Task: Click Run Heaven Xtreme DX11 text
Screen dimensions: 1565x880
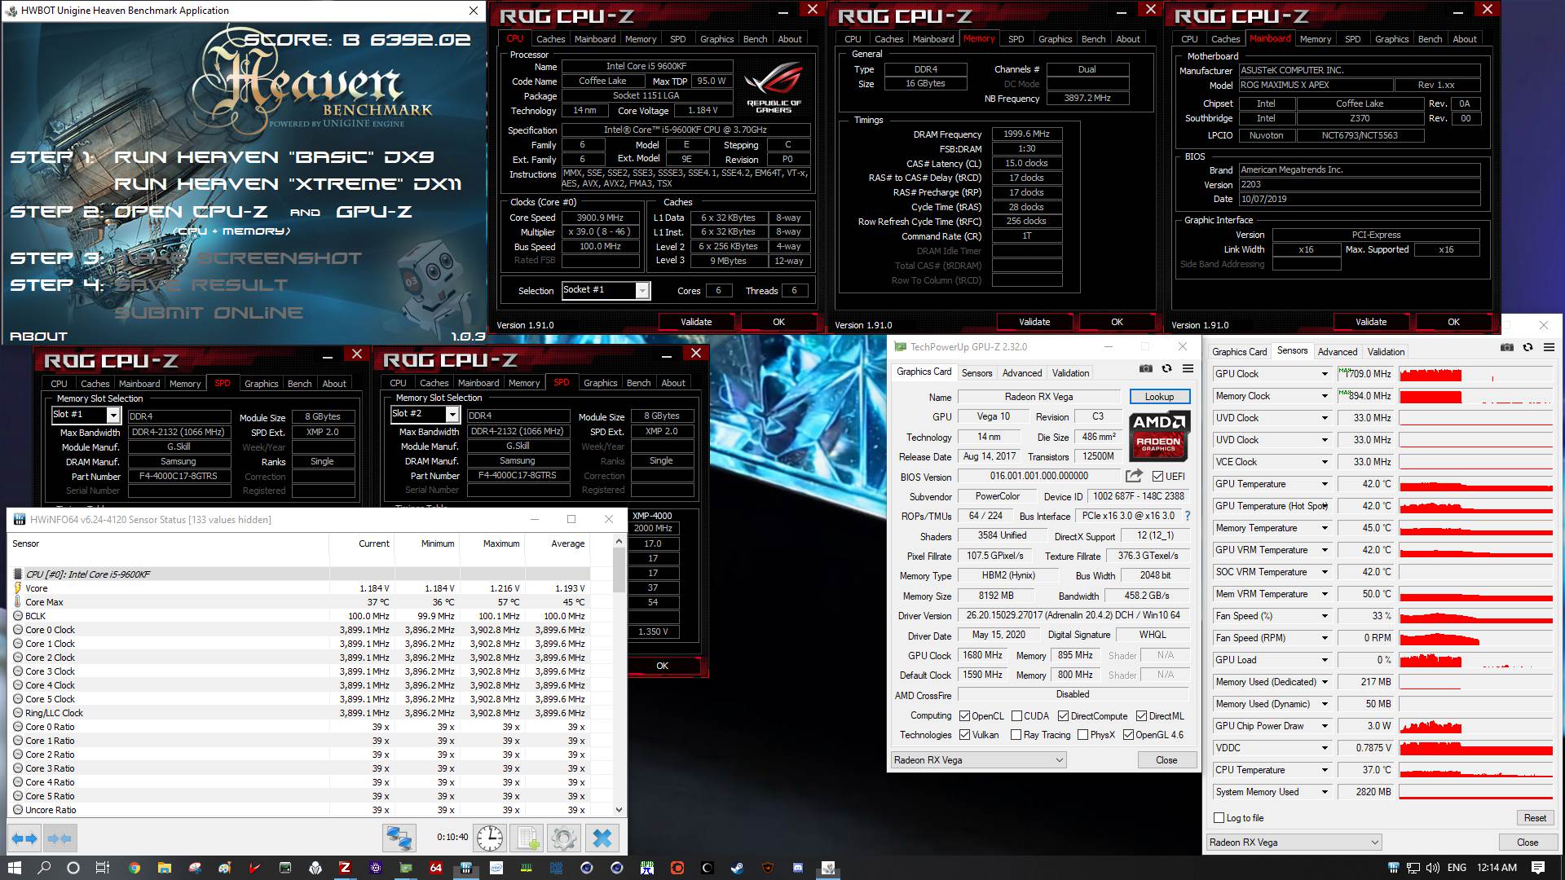Action: [288, 184]
